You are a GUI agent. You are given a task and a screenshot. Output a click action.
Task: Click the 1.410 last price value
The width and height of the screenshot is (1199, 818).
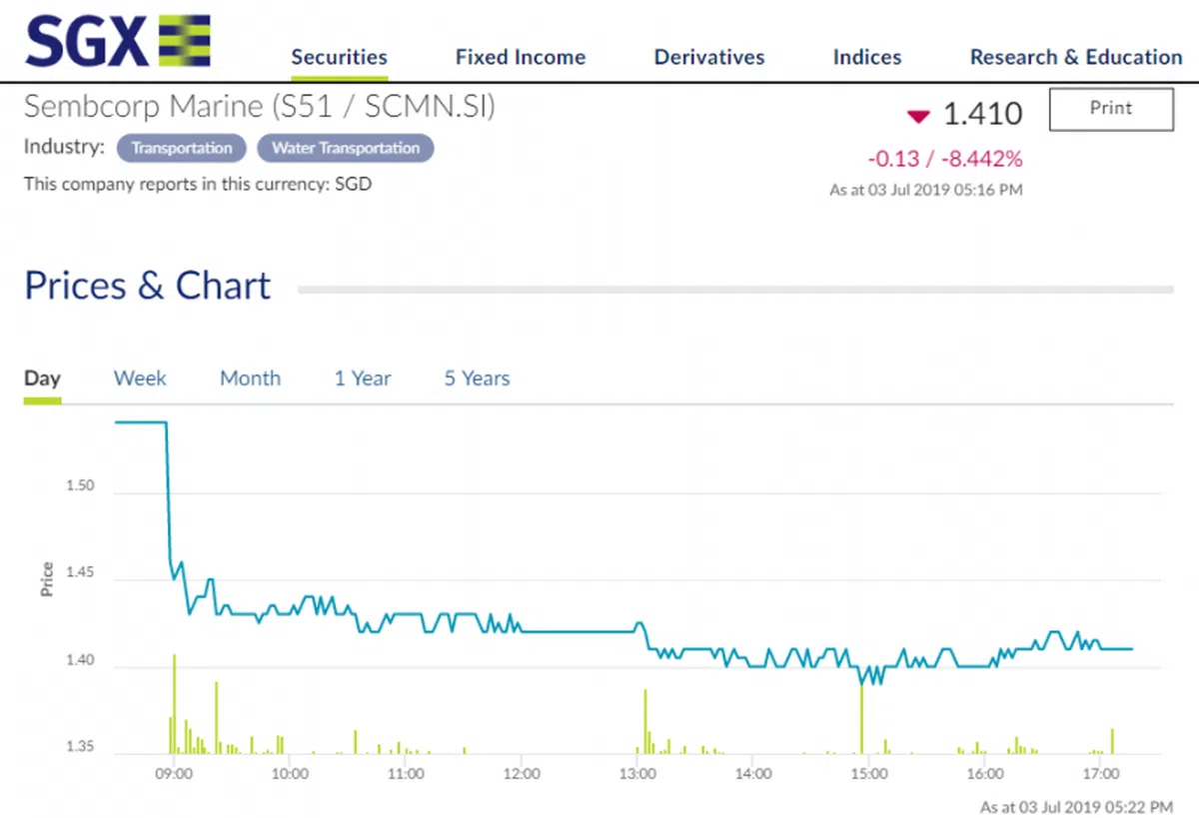pyautogui.click(x=983, y=115)
